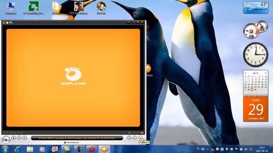
Task: Minimize the GOM Player window
Action: (x=134, y=23)
